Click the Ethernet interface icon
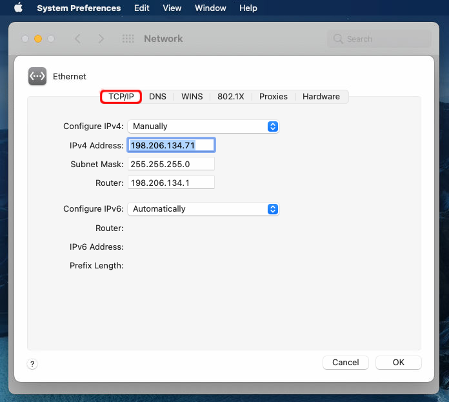449x402 pixels. point(37,76)
